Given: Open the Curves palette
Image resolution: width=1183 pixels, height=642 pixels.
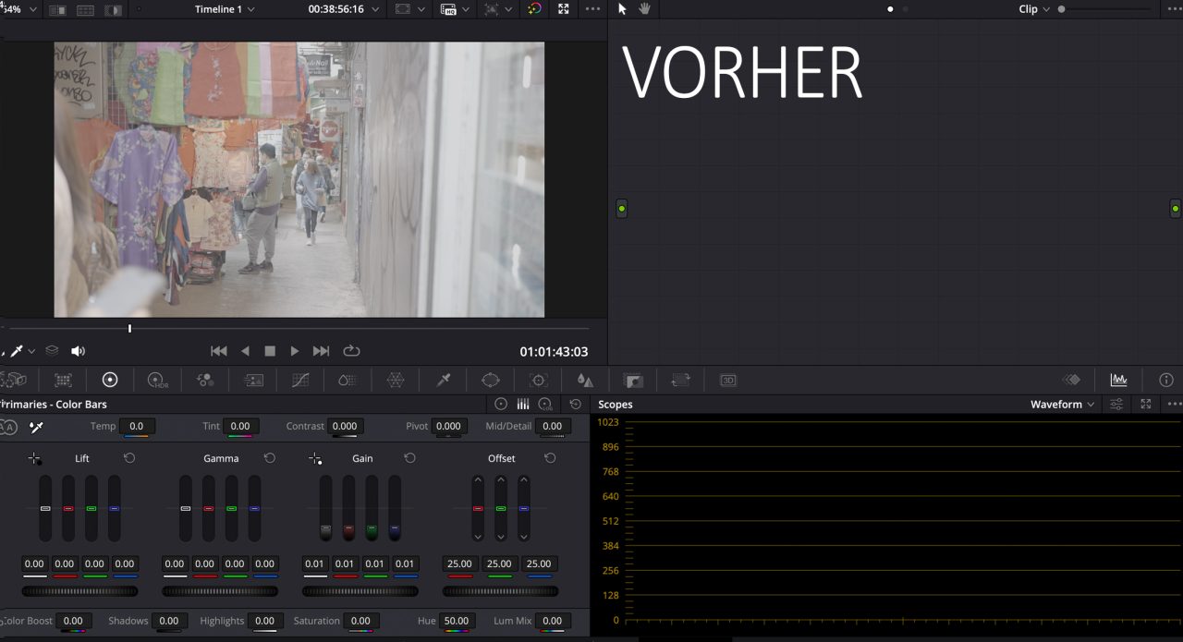Looking at the screenshot, I should pos(300,380).
